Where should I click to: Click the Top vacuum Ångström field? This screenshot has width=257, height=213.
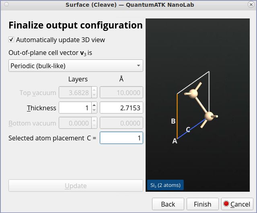pyautogui.click(x=121, y=93)
